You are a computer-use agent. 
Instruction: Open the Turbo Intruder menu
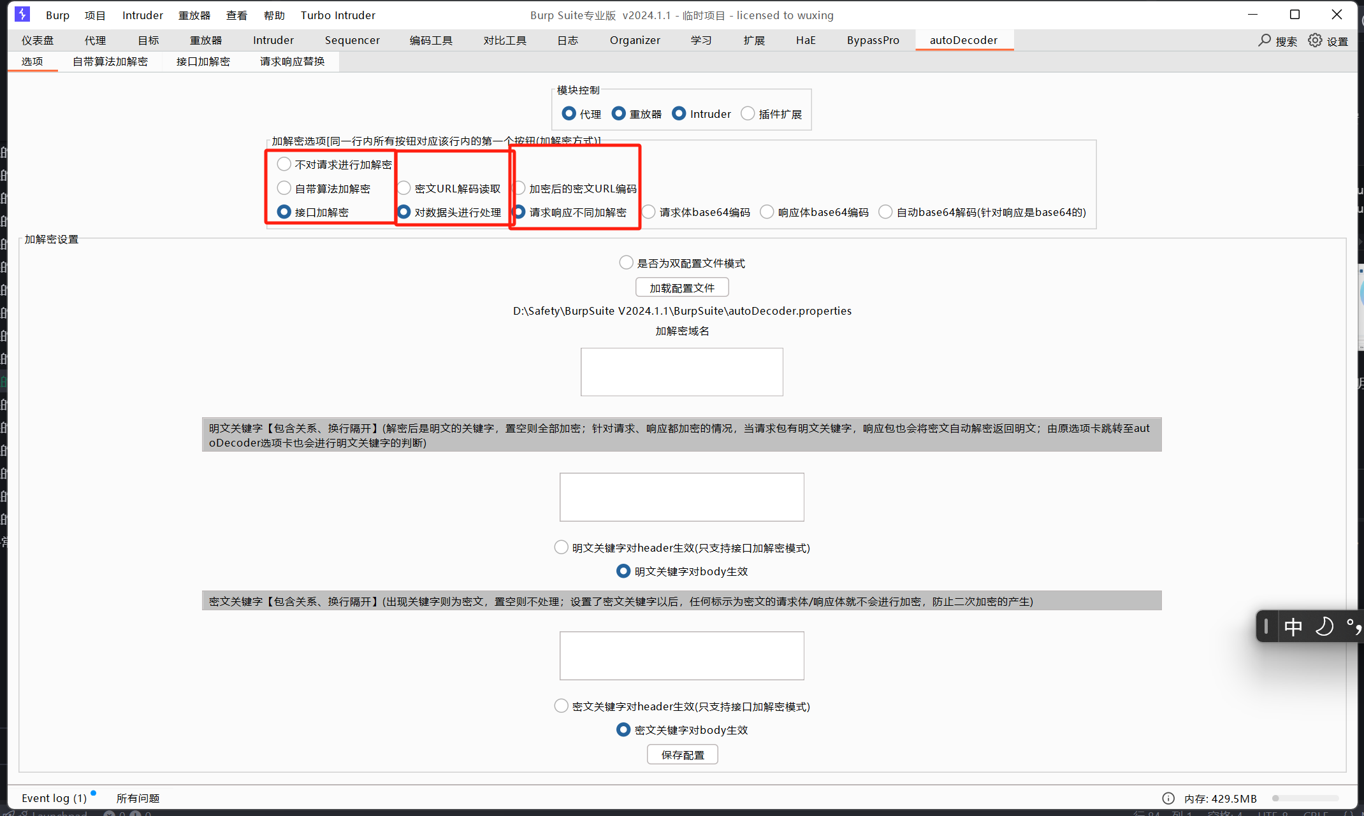pos(338,15)
